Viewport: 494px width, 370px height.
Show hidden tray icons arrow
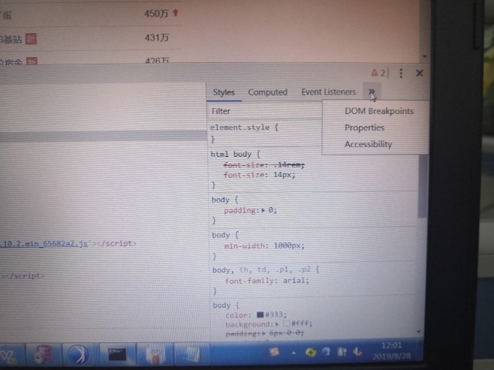(x=294, y=353)
